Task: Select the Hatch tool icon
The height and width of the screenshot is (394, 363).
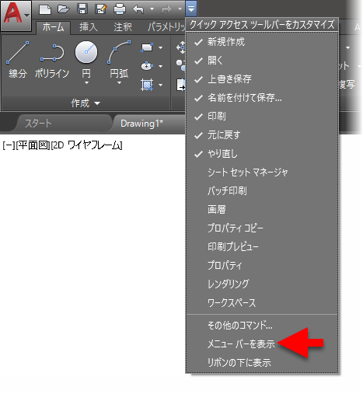Action: click(x=147, y=85)
